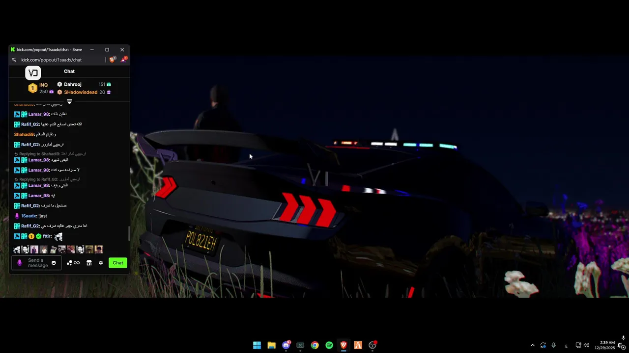629x353 pixels.
Task: Open Shahadi9 user profile
Action: (x=24, y=134)
